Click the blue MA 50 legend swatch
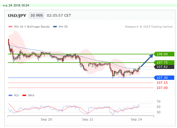Image resolution: width=177 pixels, height=128 pixels. point(55,27)
